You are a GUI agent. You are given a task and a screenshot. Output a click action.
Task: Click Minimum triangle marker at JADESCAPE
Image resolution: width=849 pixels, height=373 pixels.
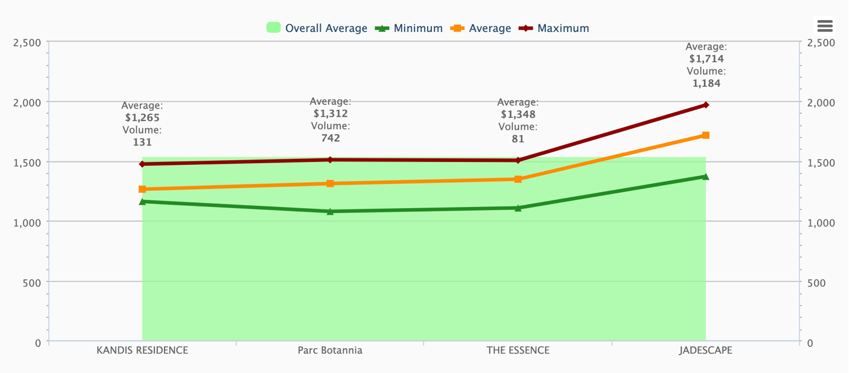coord(706,176)
